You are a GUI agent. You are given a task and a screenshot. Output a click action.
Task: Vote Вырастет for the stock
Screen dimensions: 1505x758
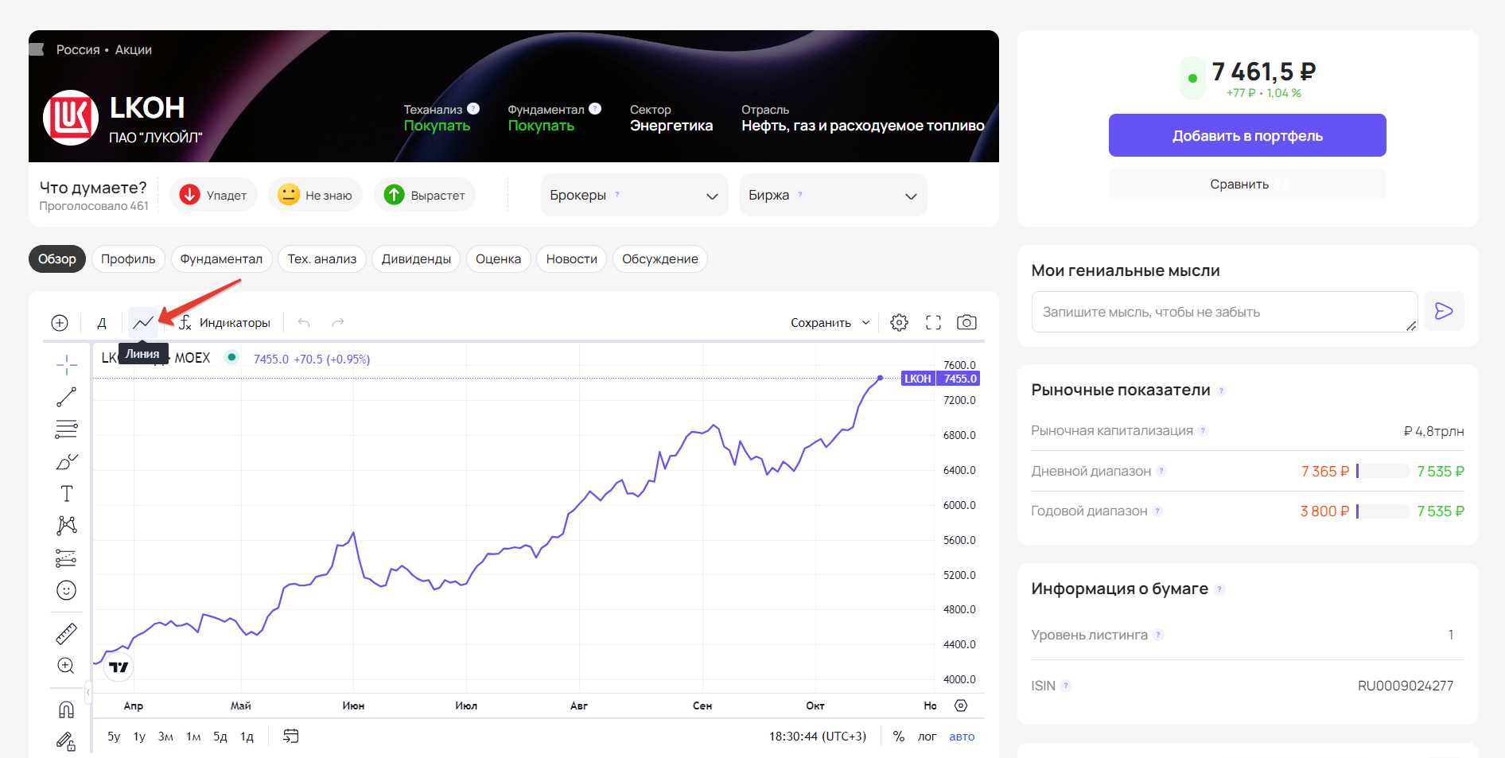coord(425,195)
